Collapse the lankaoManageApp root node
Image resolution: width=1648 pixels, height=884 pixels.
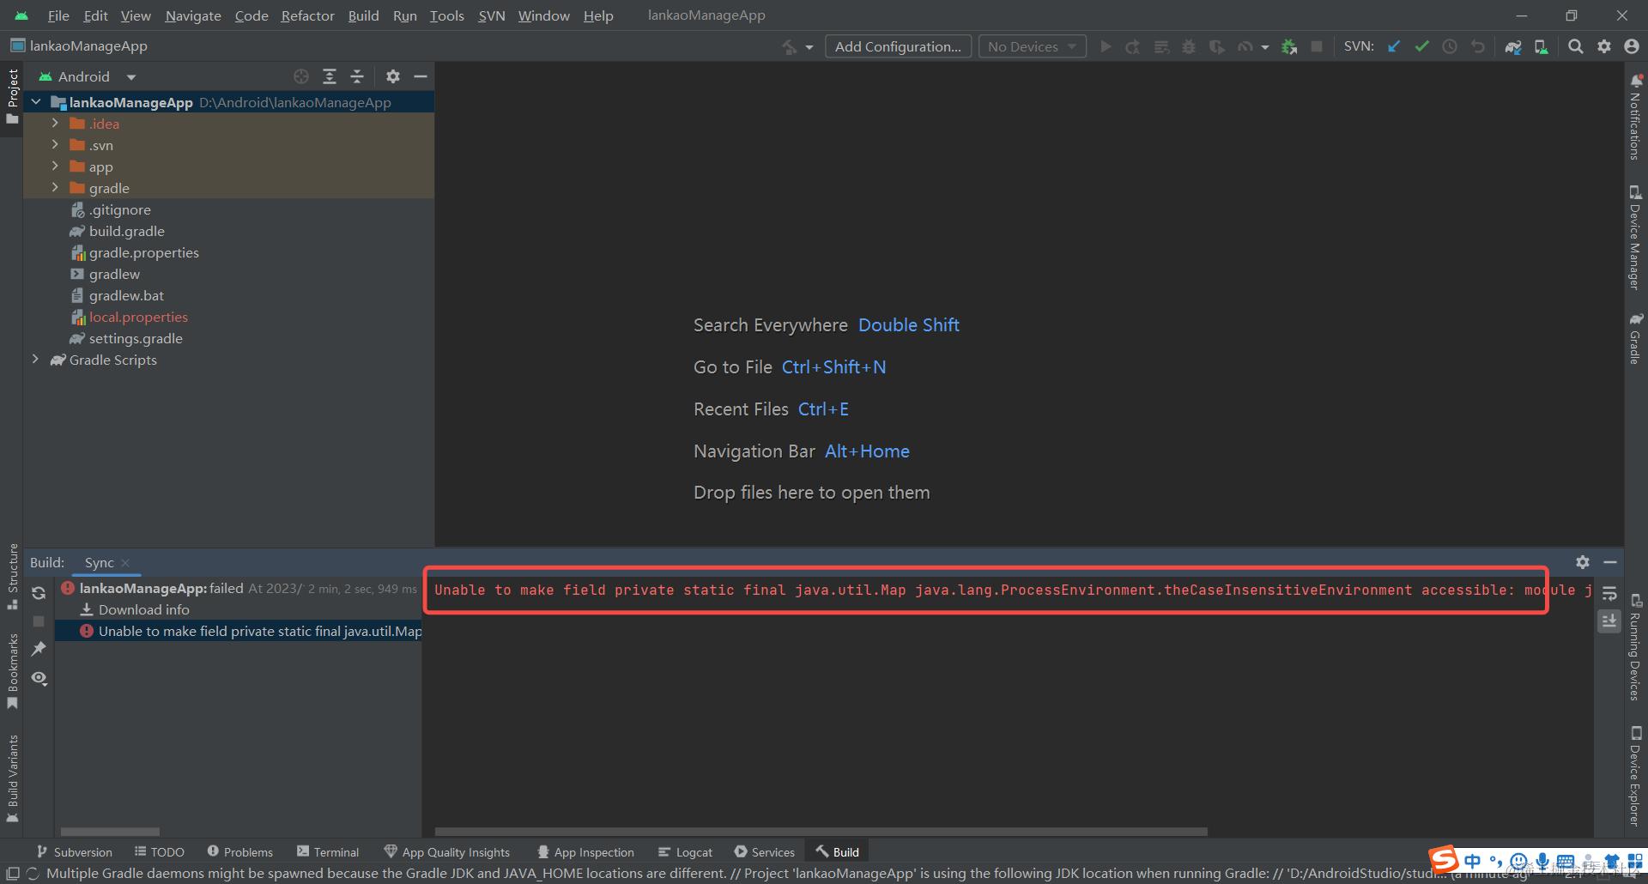[36, 102]
